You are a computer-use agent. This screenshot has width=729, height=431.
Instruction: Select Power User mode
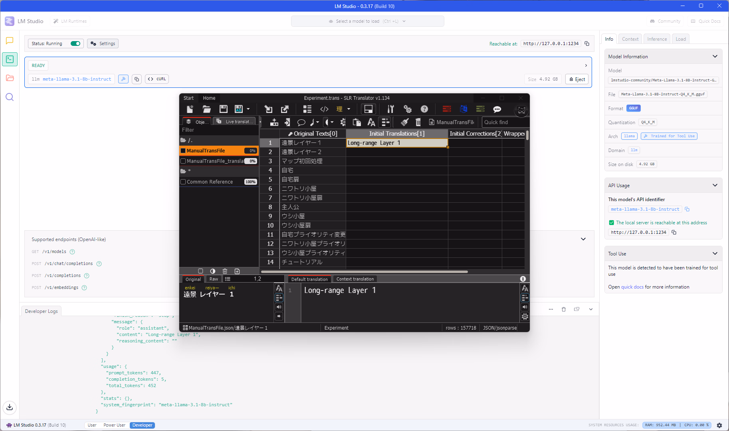(114, 425)
